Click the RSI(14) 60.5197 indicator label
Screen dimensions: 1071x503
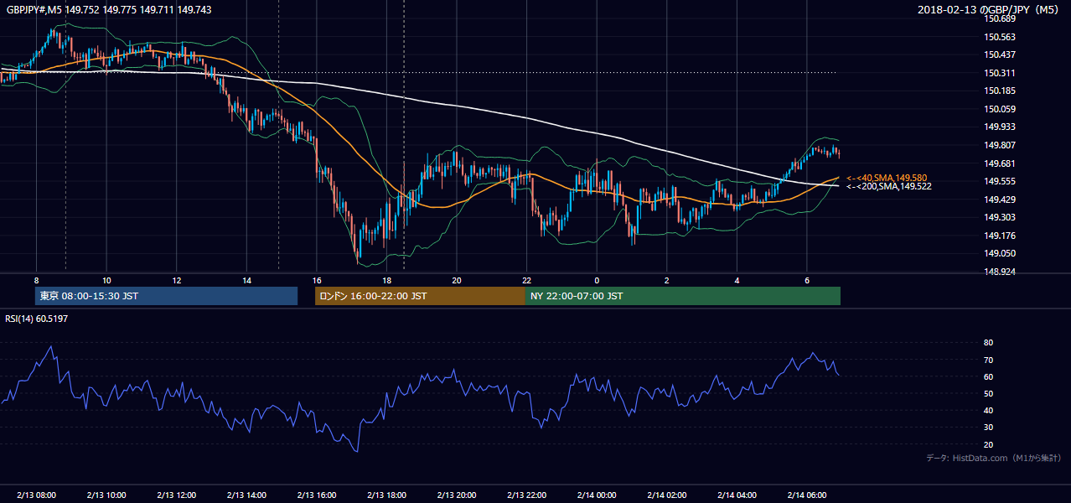37,319
